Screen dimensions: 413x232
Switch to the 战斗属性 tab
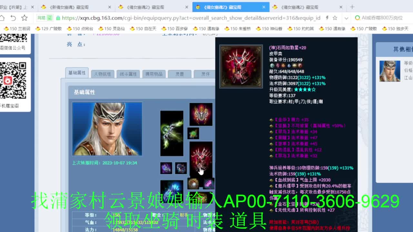[128, 74]
